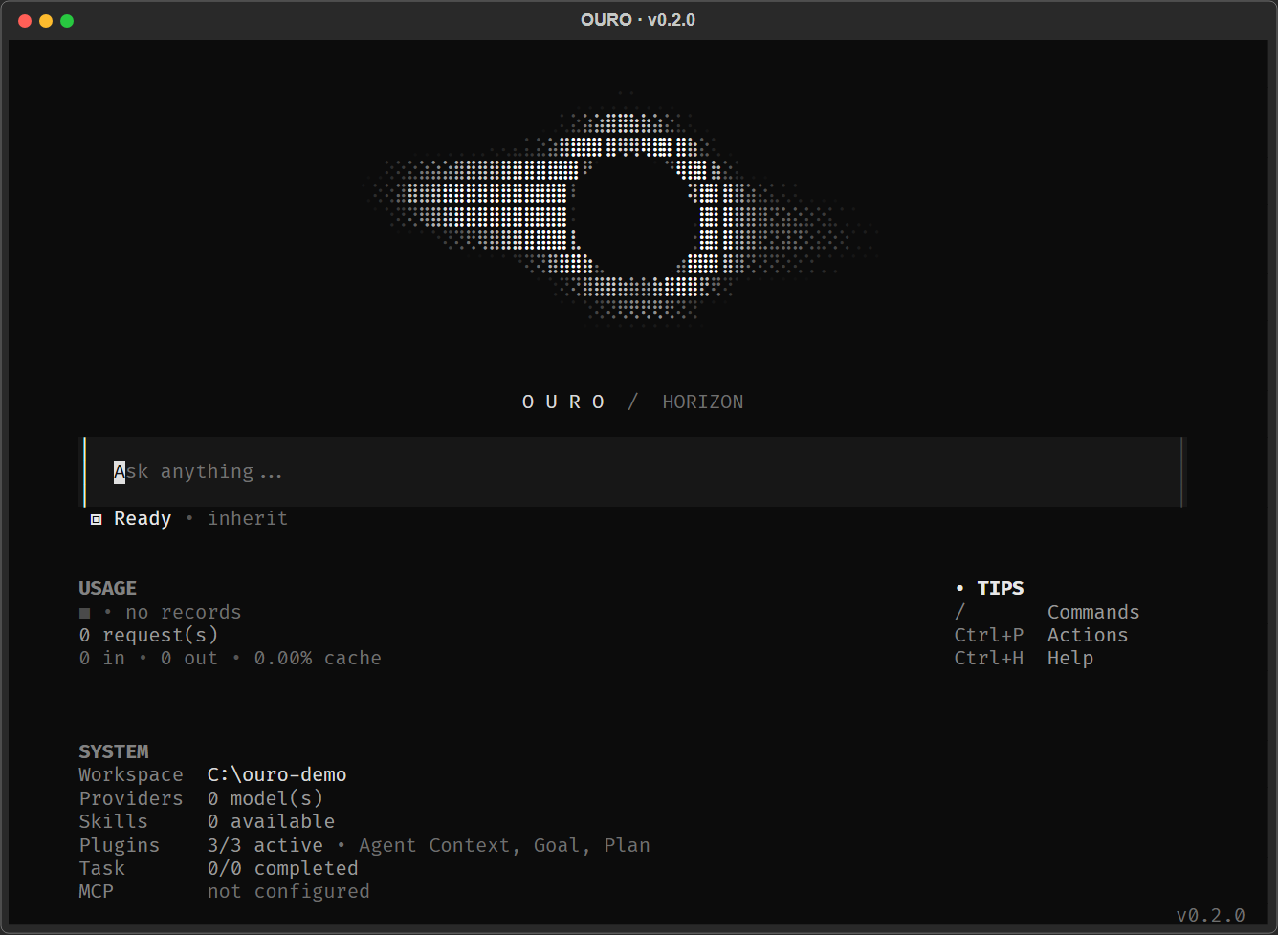The width and height of the screenshot is (1278, 935).
Task: Click the '0 model(s)' value
Action: pyautogui.click(x=265, y=798)
